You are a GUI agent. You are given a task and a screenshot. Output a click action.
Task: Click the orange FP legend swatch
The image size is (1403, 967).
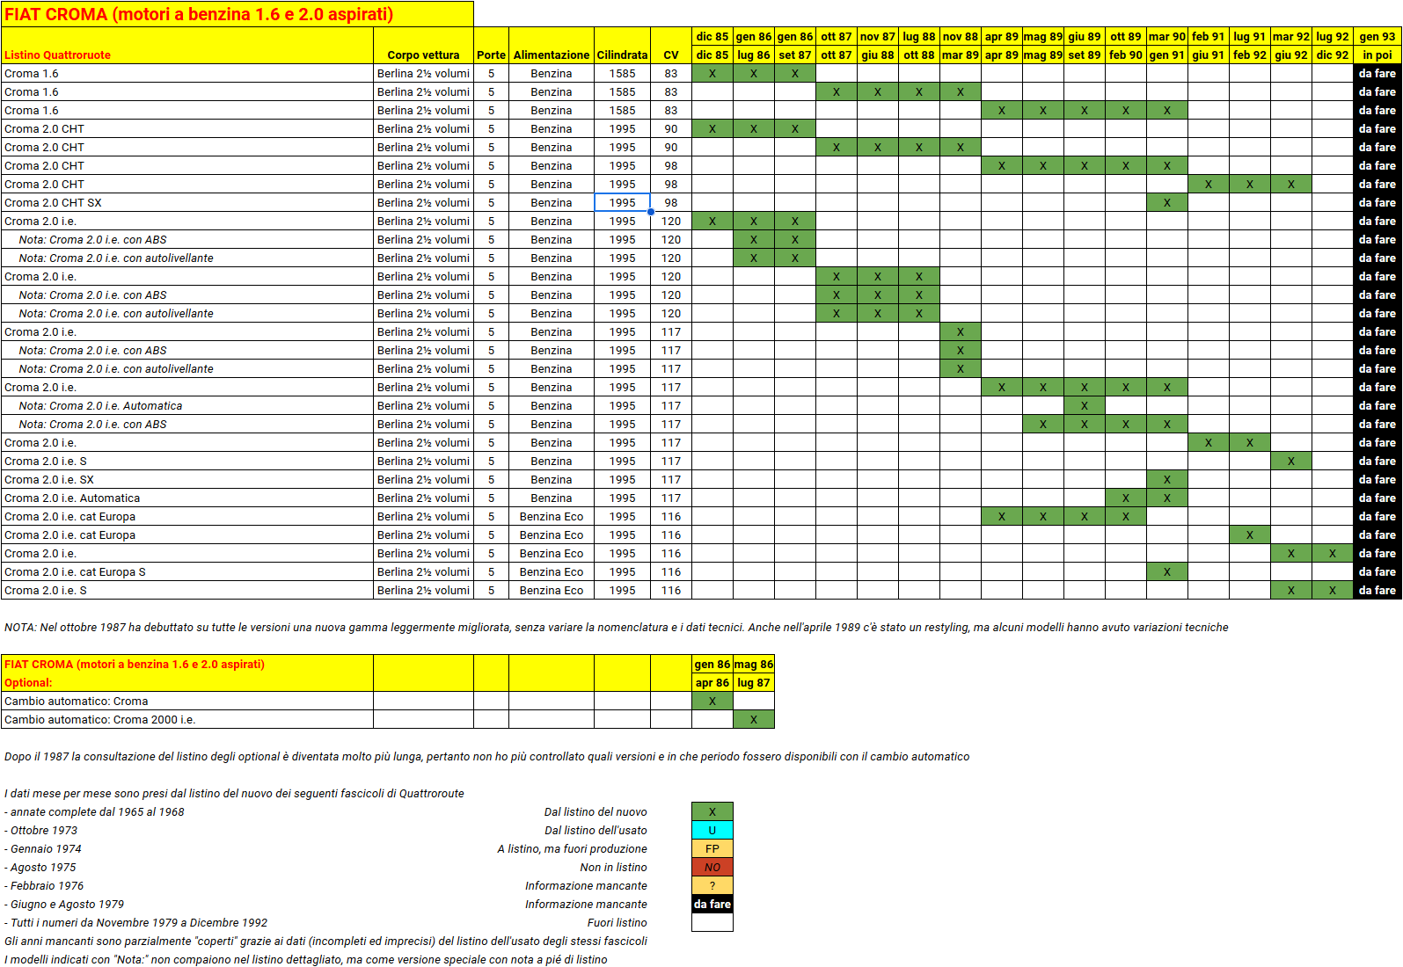712,848
